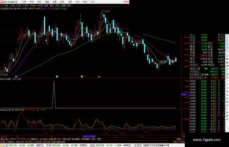Click the 模板 button at bottom right

click(x=179, y=139)
